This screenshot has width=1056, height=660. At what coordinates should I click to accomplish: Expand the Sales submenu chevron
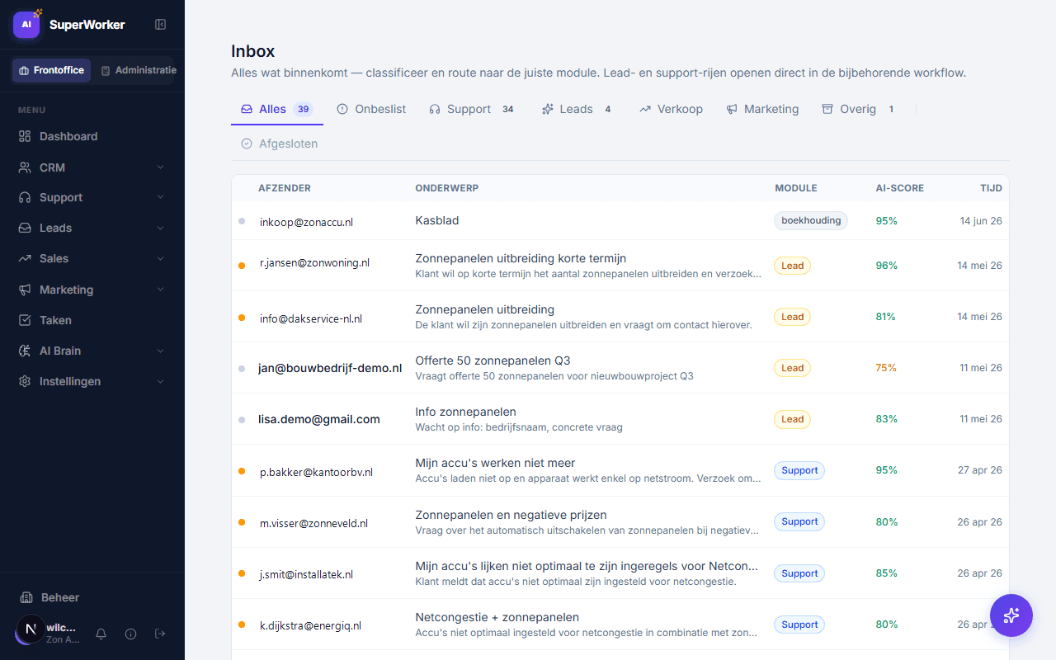click(x=160, y=258)
